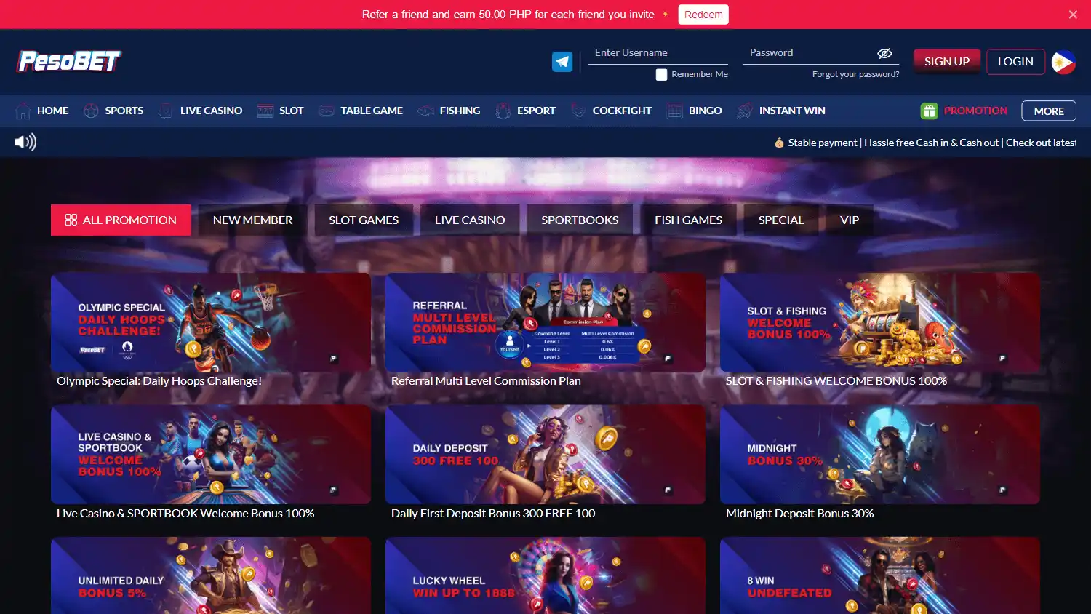Click the Redeem button in banner

(703, 15)
